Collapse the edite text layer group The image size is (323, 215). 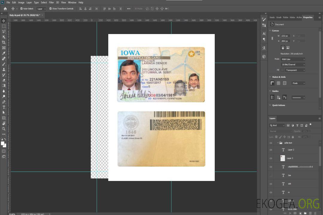pyautogui.click(x=277, y=143)
